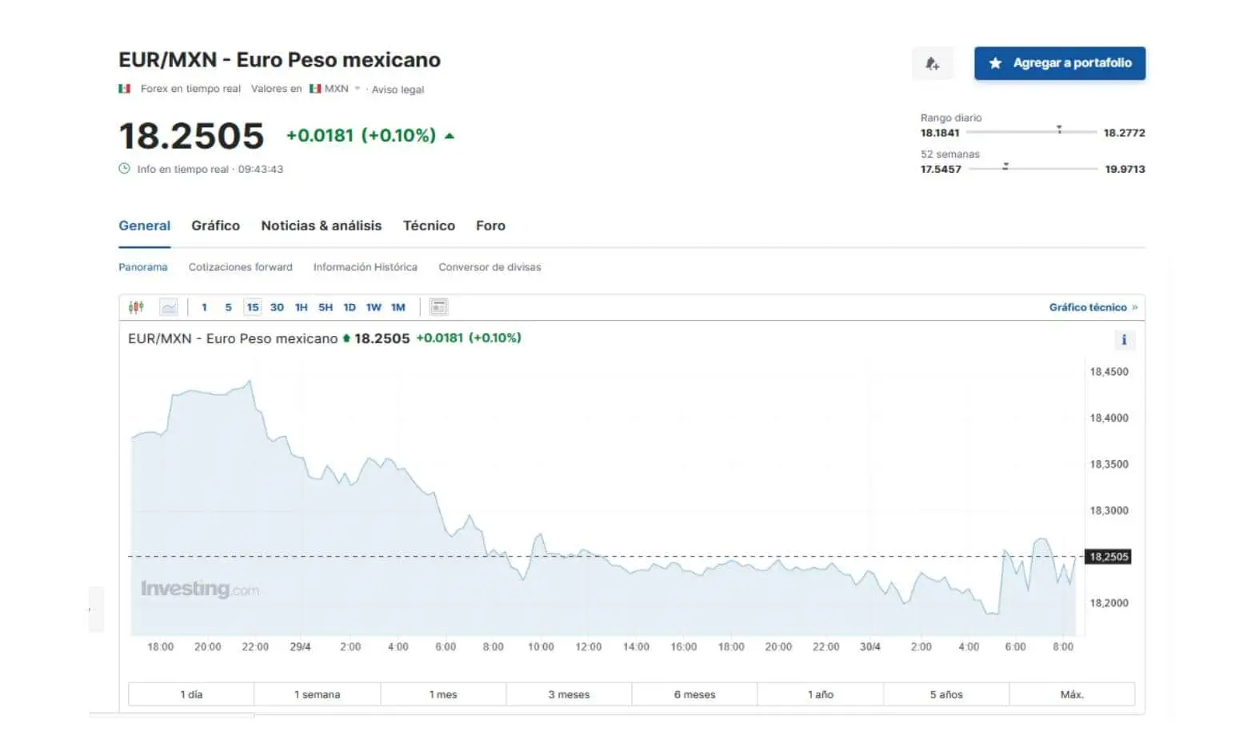
Task: Set chart interval to 1 minute
Action: pos(204,307)
